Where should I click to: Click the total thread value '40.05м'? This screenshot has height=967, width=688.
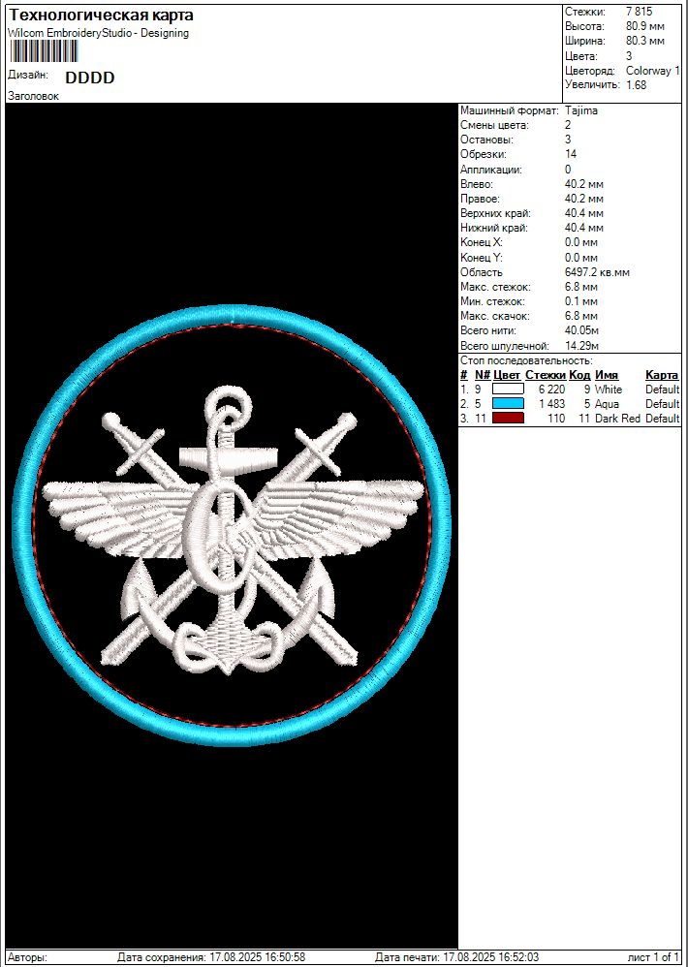pos(582,330)
